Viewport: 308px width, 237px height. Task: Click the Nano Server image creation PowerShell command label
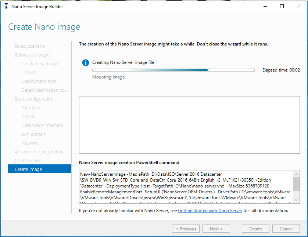(x=129, y=163)
